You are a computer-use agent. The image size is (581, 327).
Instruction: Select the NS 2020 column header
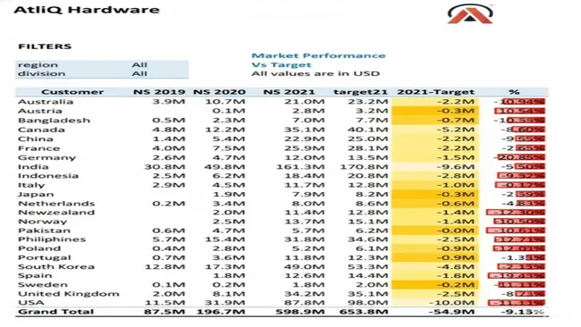219,92
